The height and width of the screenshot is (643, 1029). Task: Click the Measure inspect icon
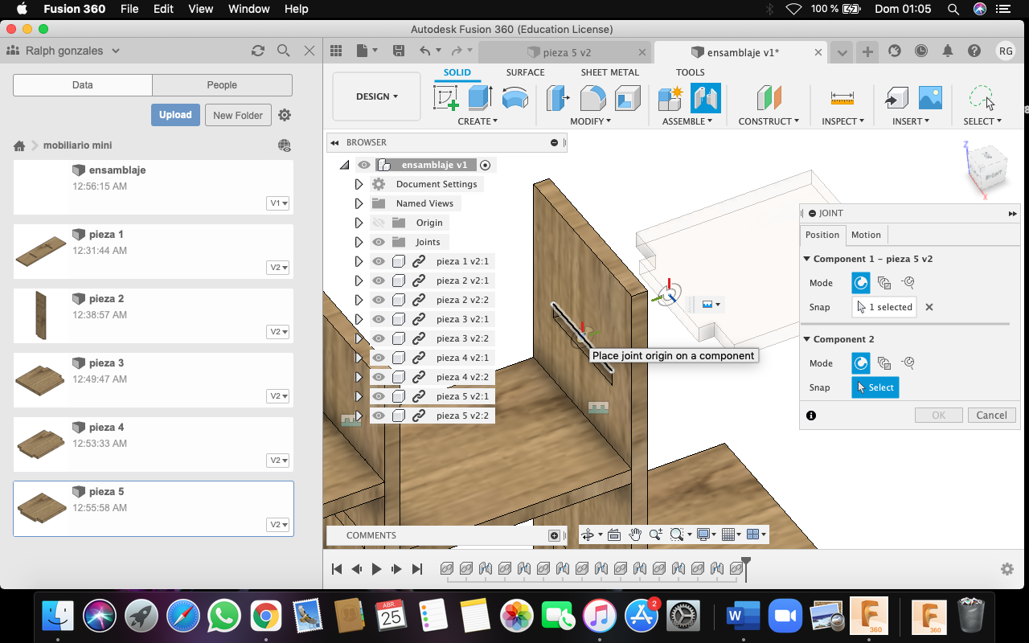pyautogui.click(x=842, y=98)
